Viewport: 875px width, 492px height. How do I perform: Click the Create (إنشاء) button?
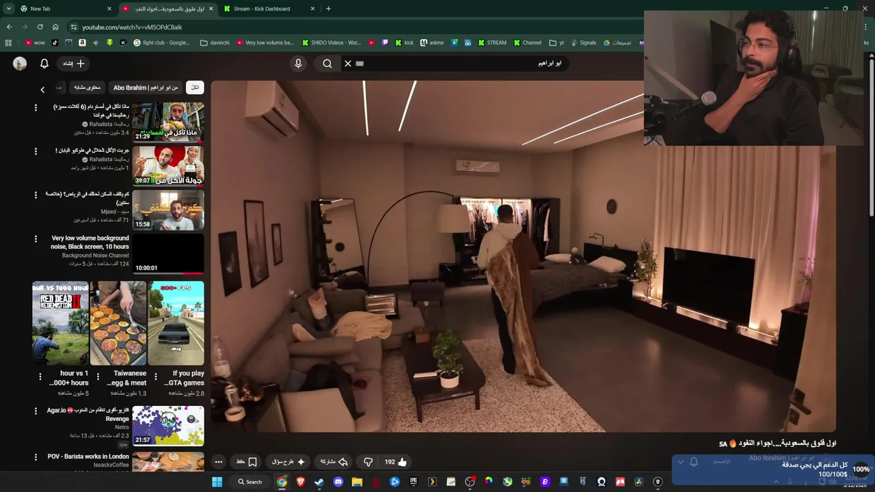(x=73, y=64)
